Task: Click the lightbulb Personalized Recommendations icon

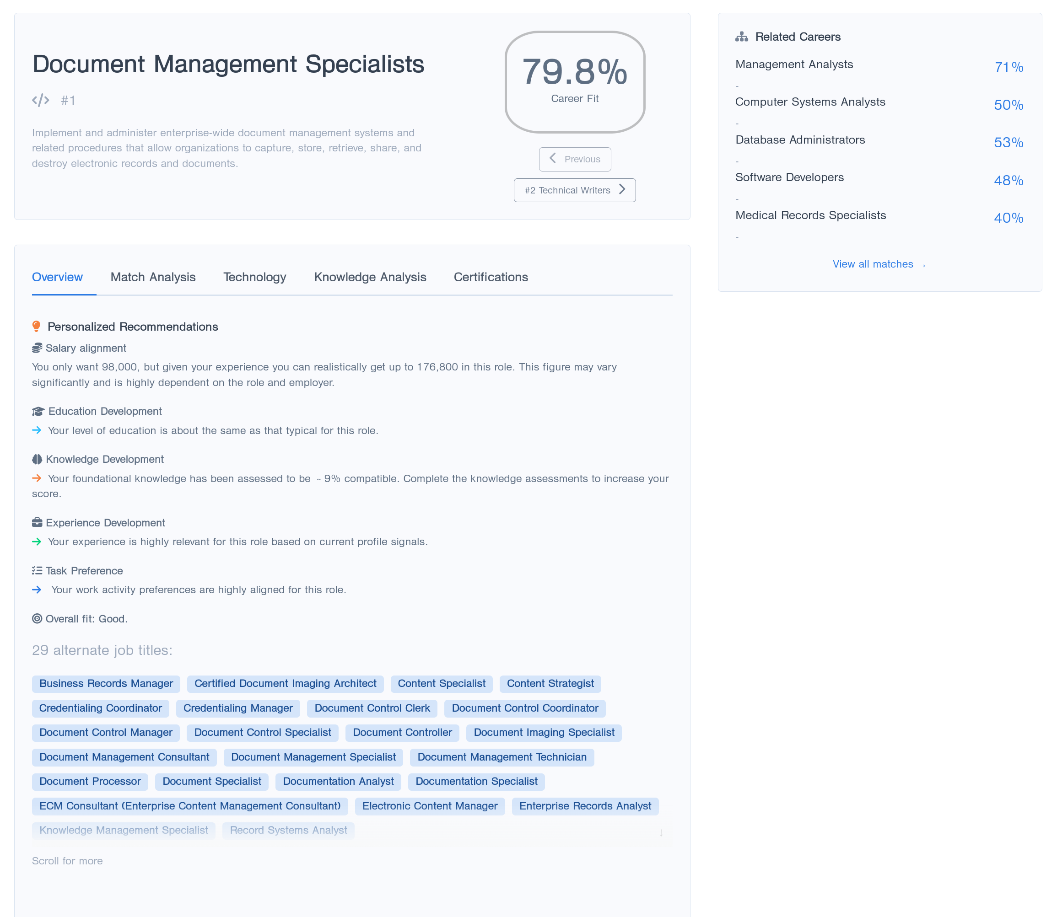Action: (36, 327)
